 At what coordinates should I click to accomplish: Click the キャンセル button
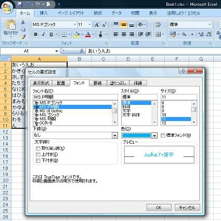(187, 208)
